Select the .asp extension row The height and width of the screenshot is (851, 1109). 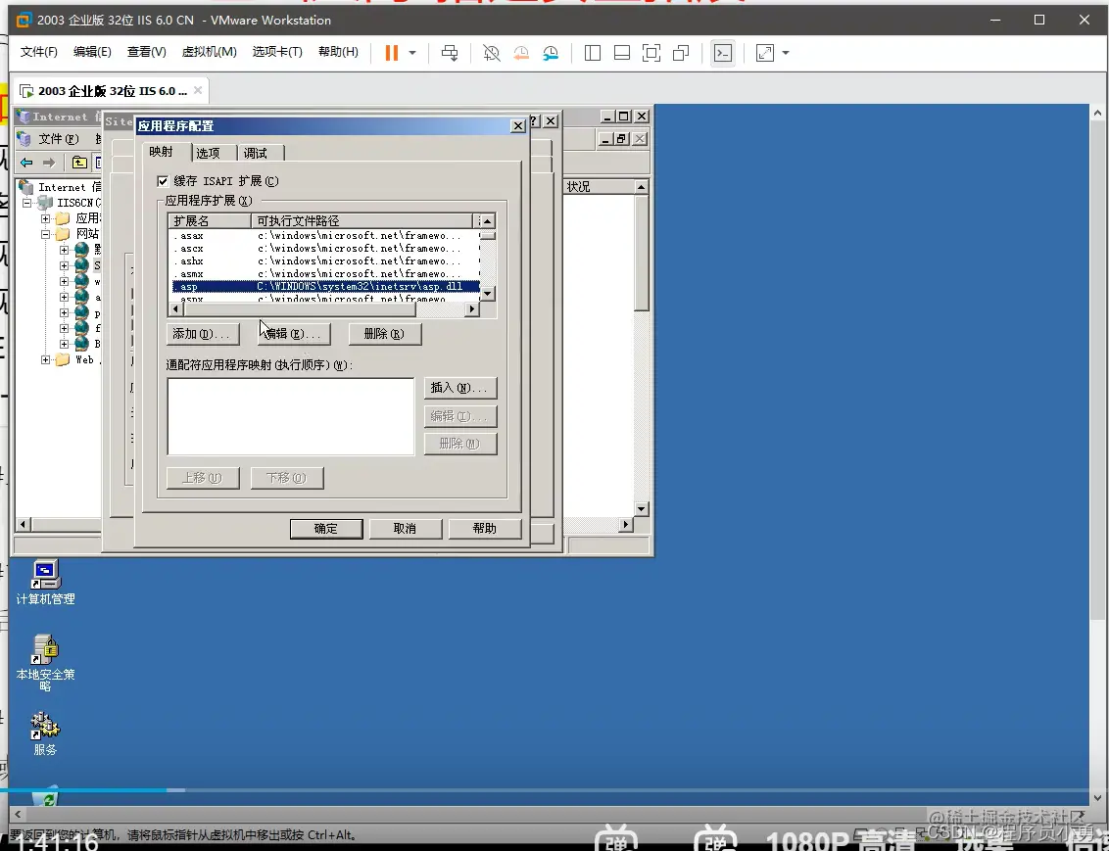tap(324, 287)
